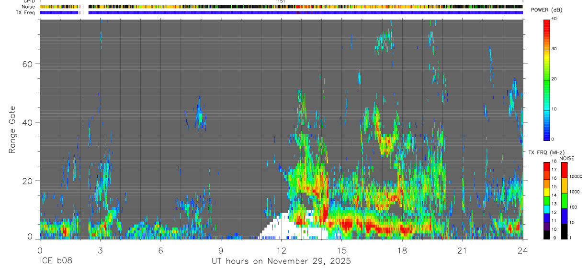Click 'UT hours on November 29, 2025' label
Screen dimensions: 588x271
[281, 261]
